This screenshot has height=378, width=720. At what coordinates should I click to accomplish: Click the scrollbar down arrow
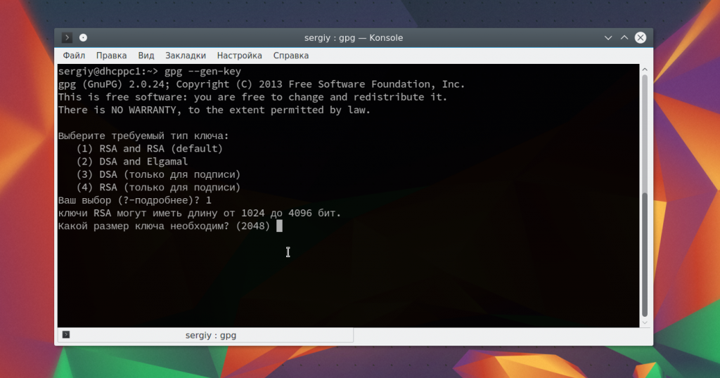click(645, 322)
